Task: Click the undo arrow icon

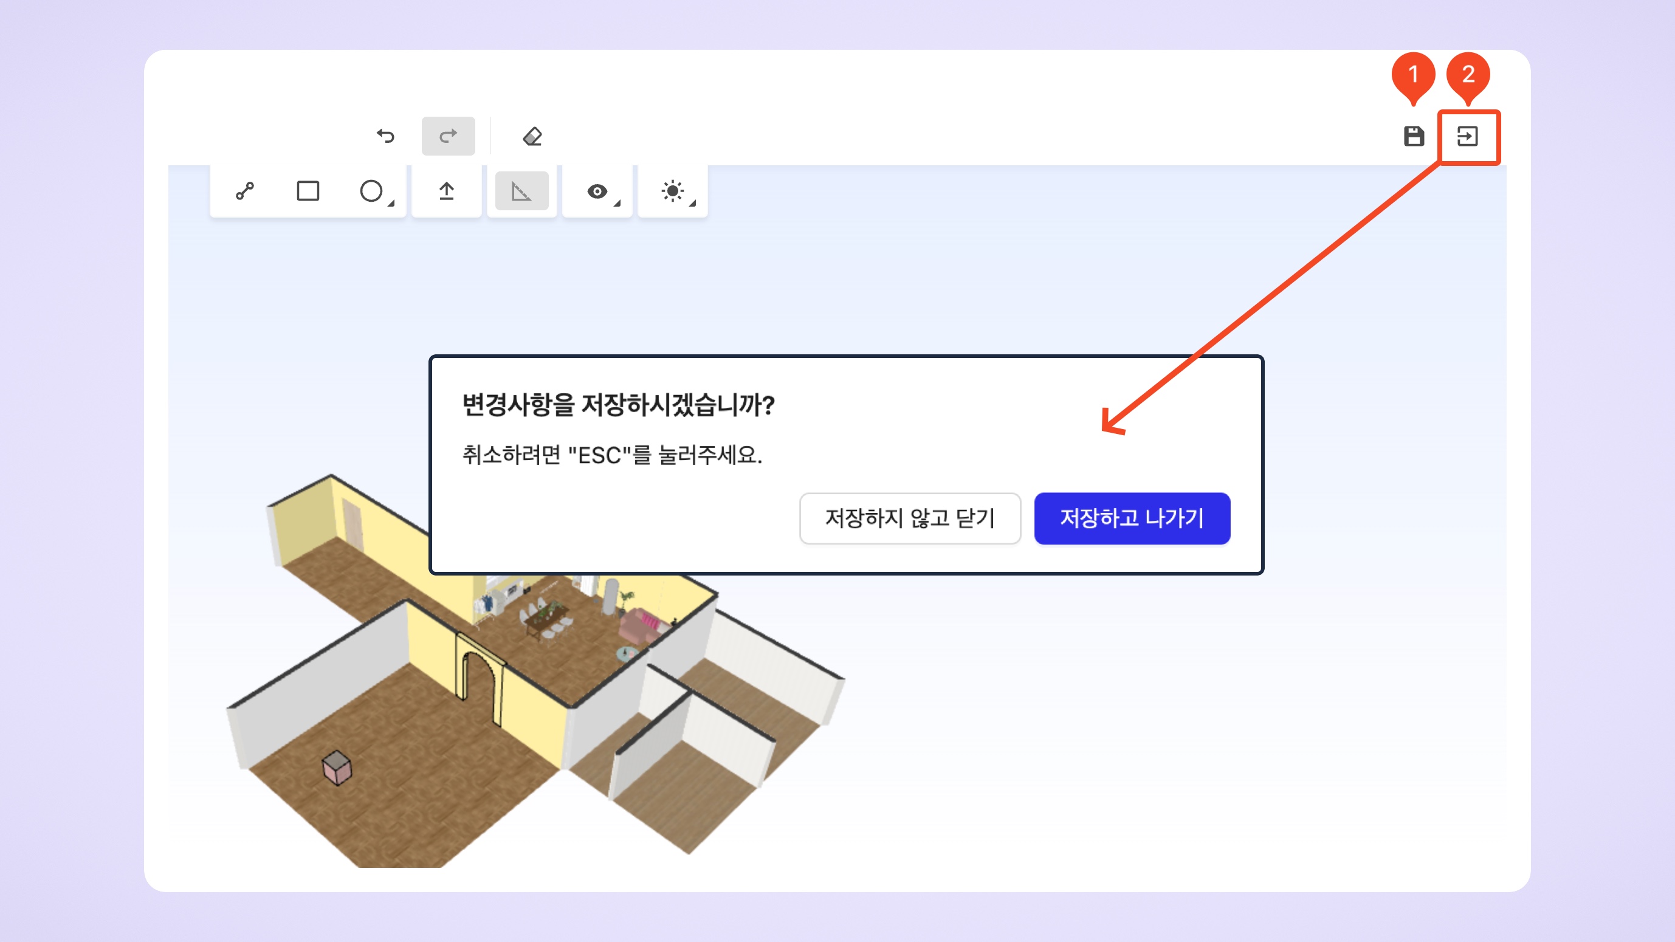Action: pyautogui.click(x=385, y=136)
